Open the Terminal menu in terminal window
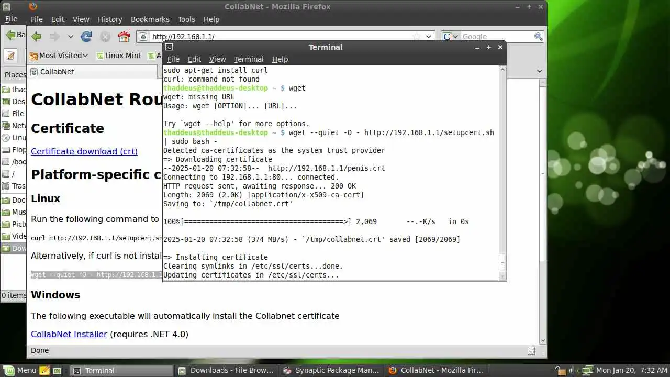The image size is (670, 377). pyautogui.click(x=249, y=59)
